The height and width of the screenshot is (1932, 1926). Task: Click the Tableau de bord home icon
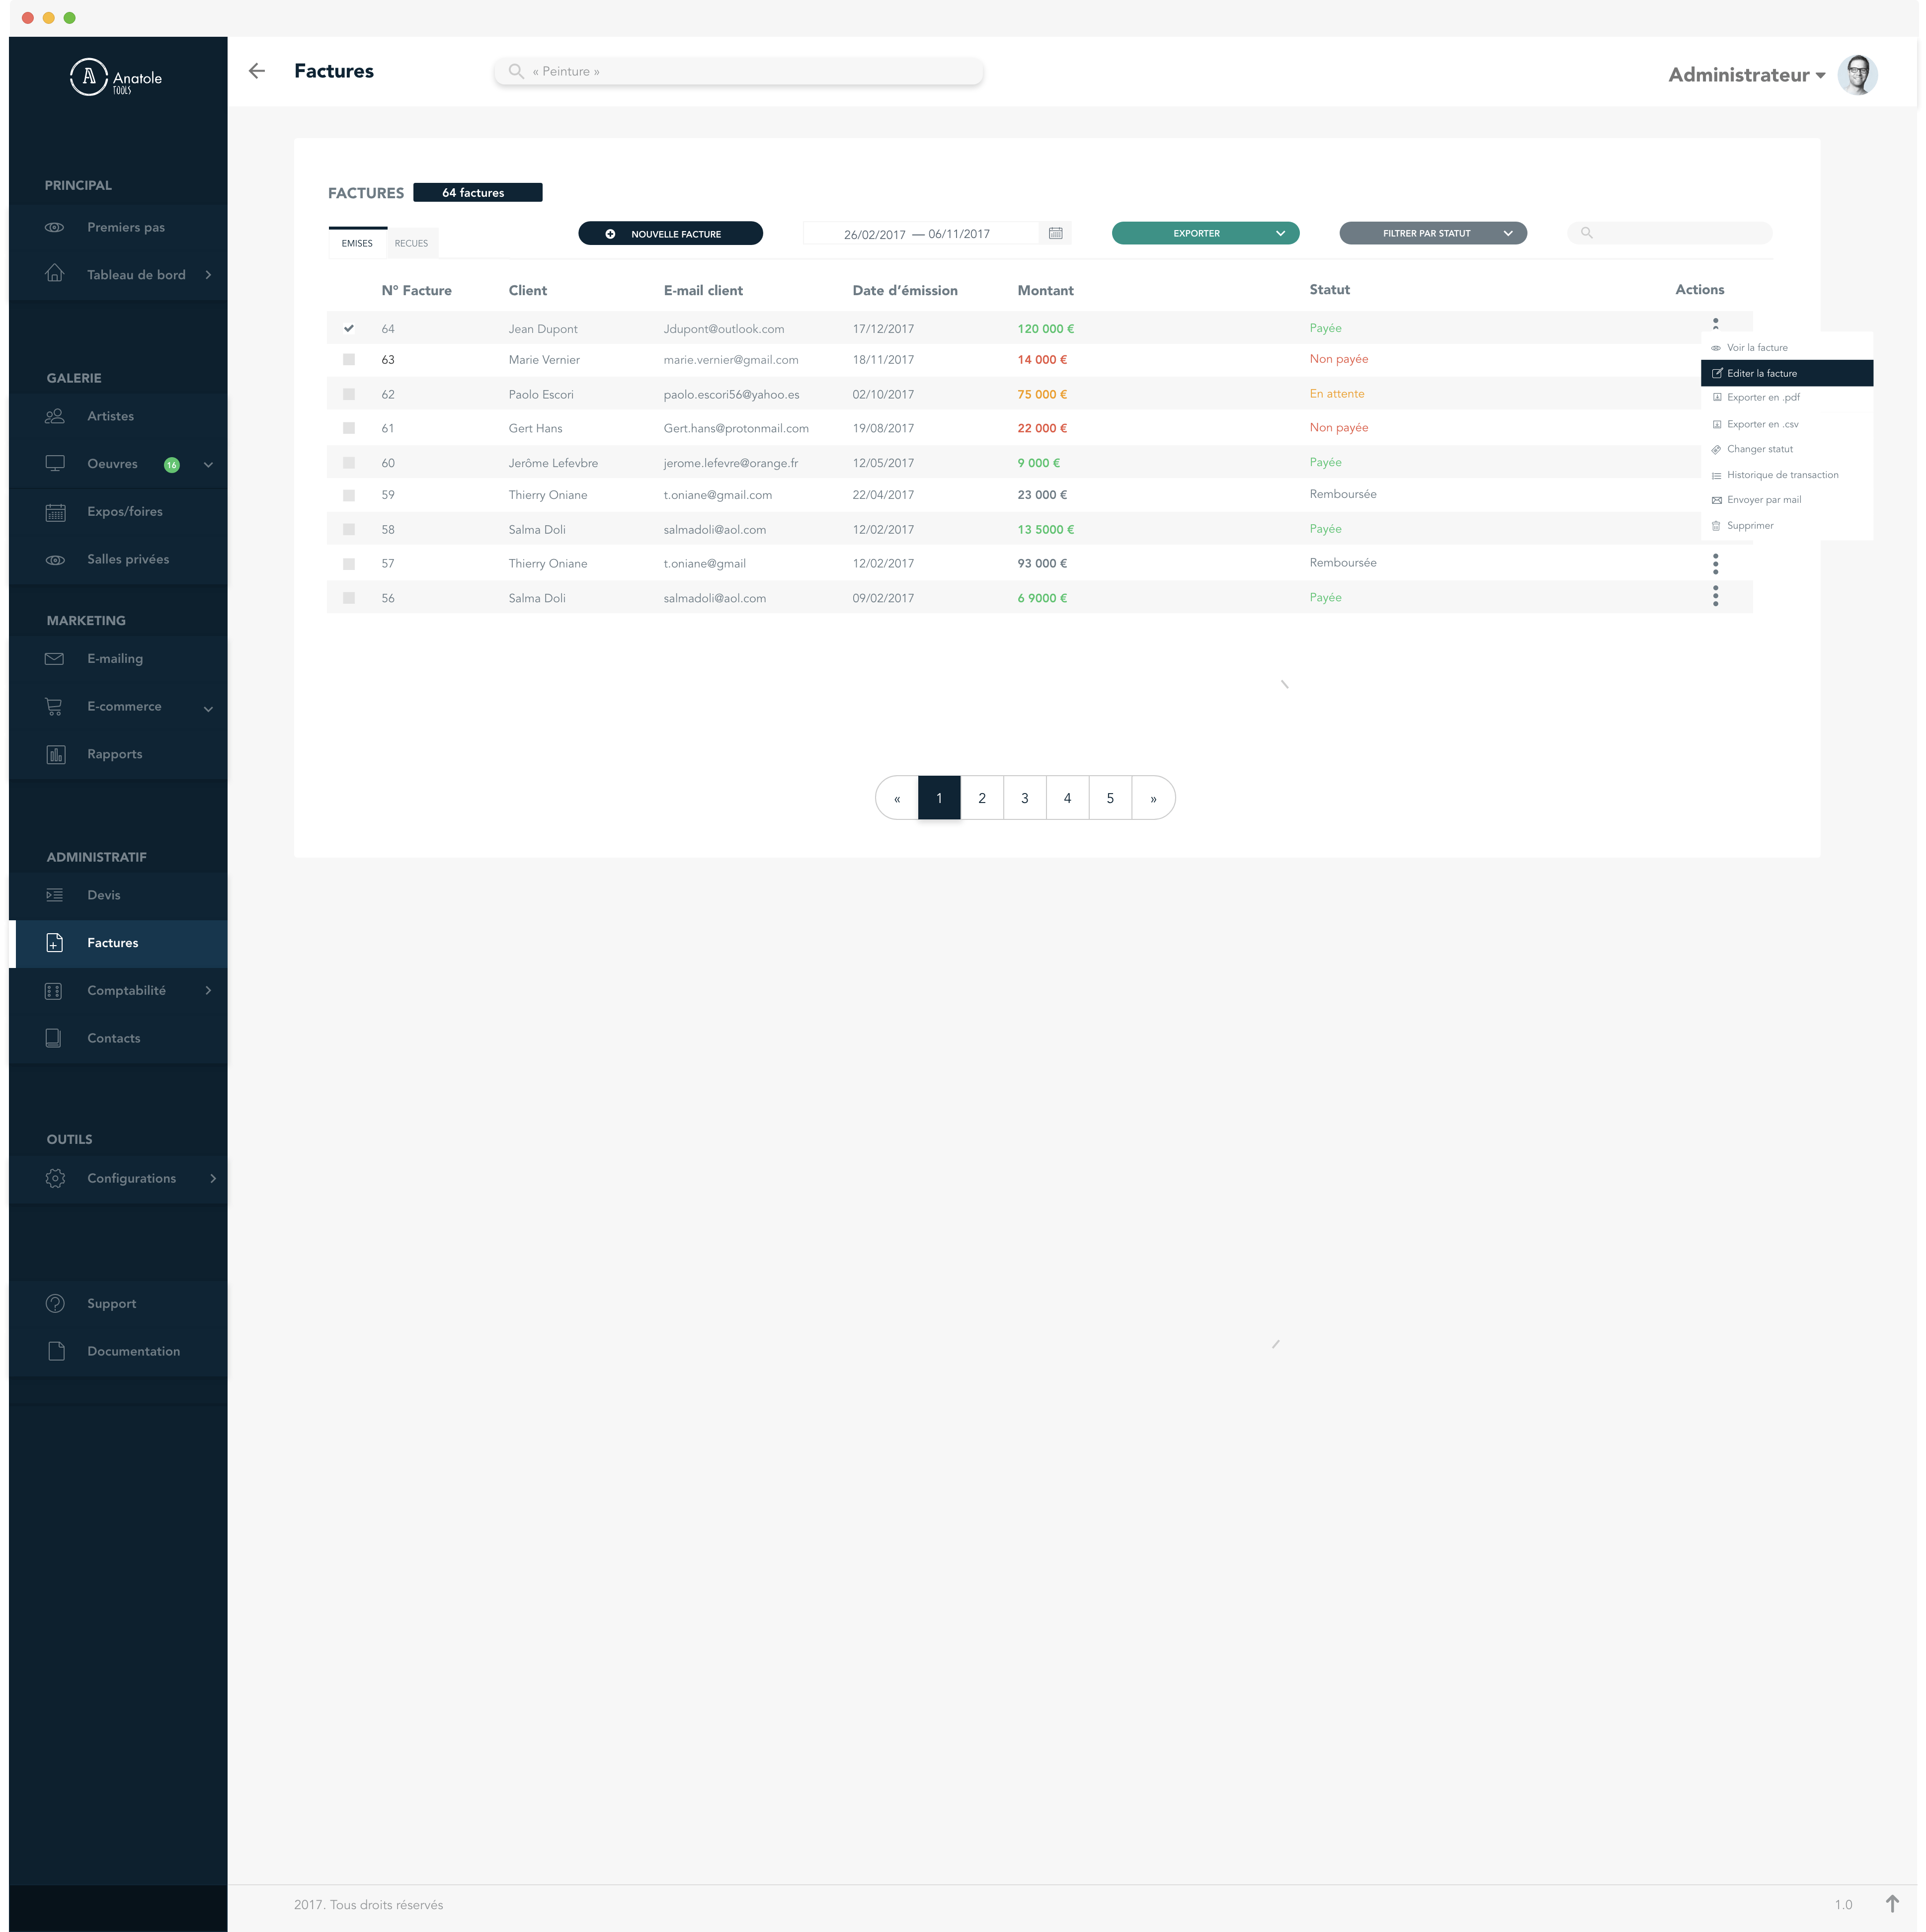coord(55,273)
